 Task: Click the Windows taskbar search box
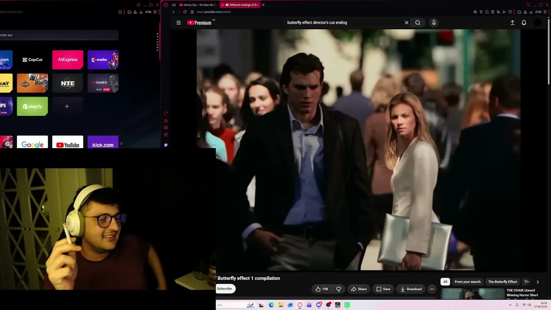click(x=236, y=305)
